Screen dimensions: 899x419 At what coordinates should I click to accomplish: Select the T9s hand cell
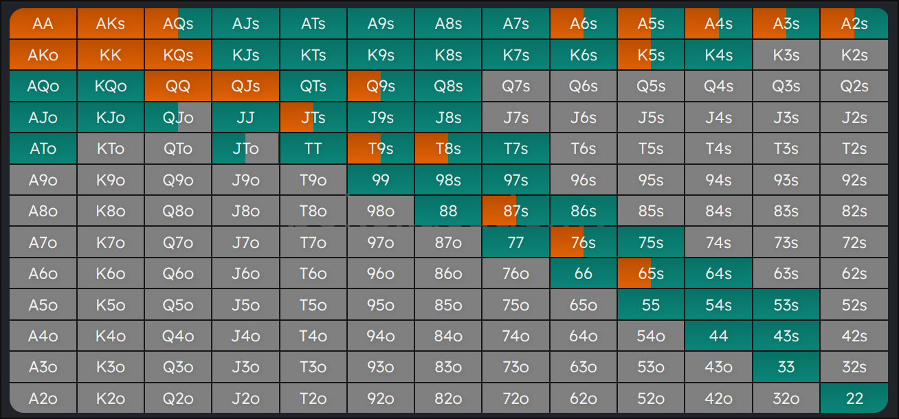380,149
